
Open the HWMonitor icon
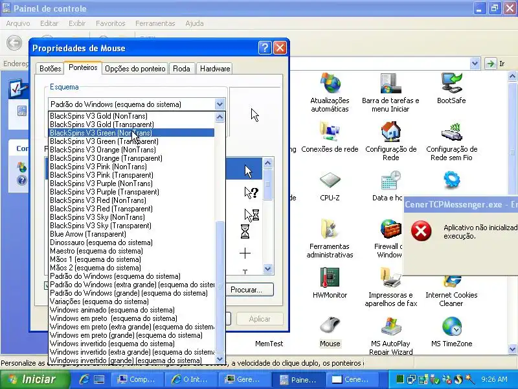[330, 277]
